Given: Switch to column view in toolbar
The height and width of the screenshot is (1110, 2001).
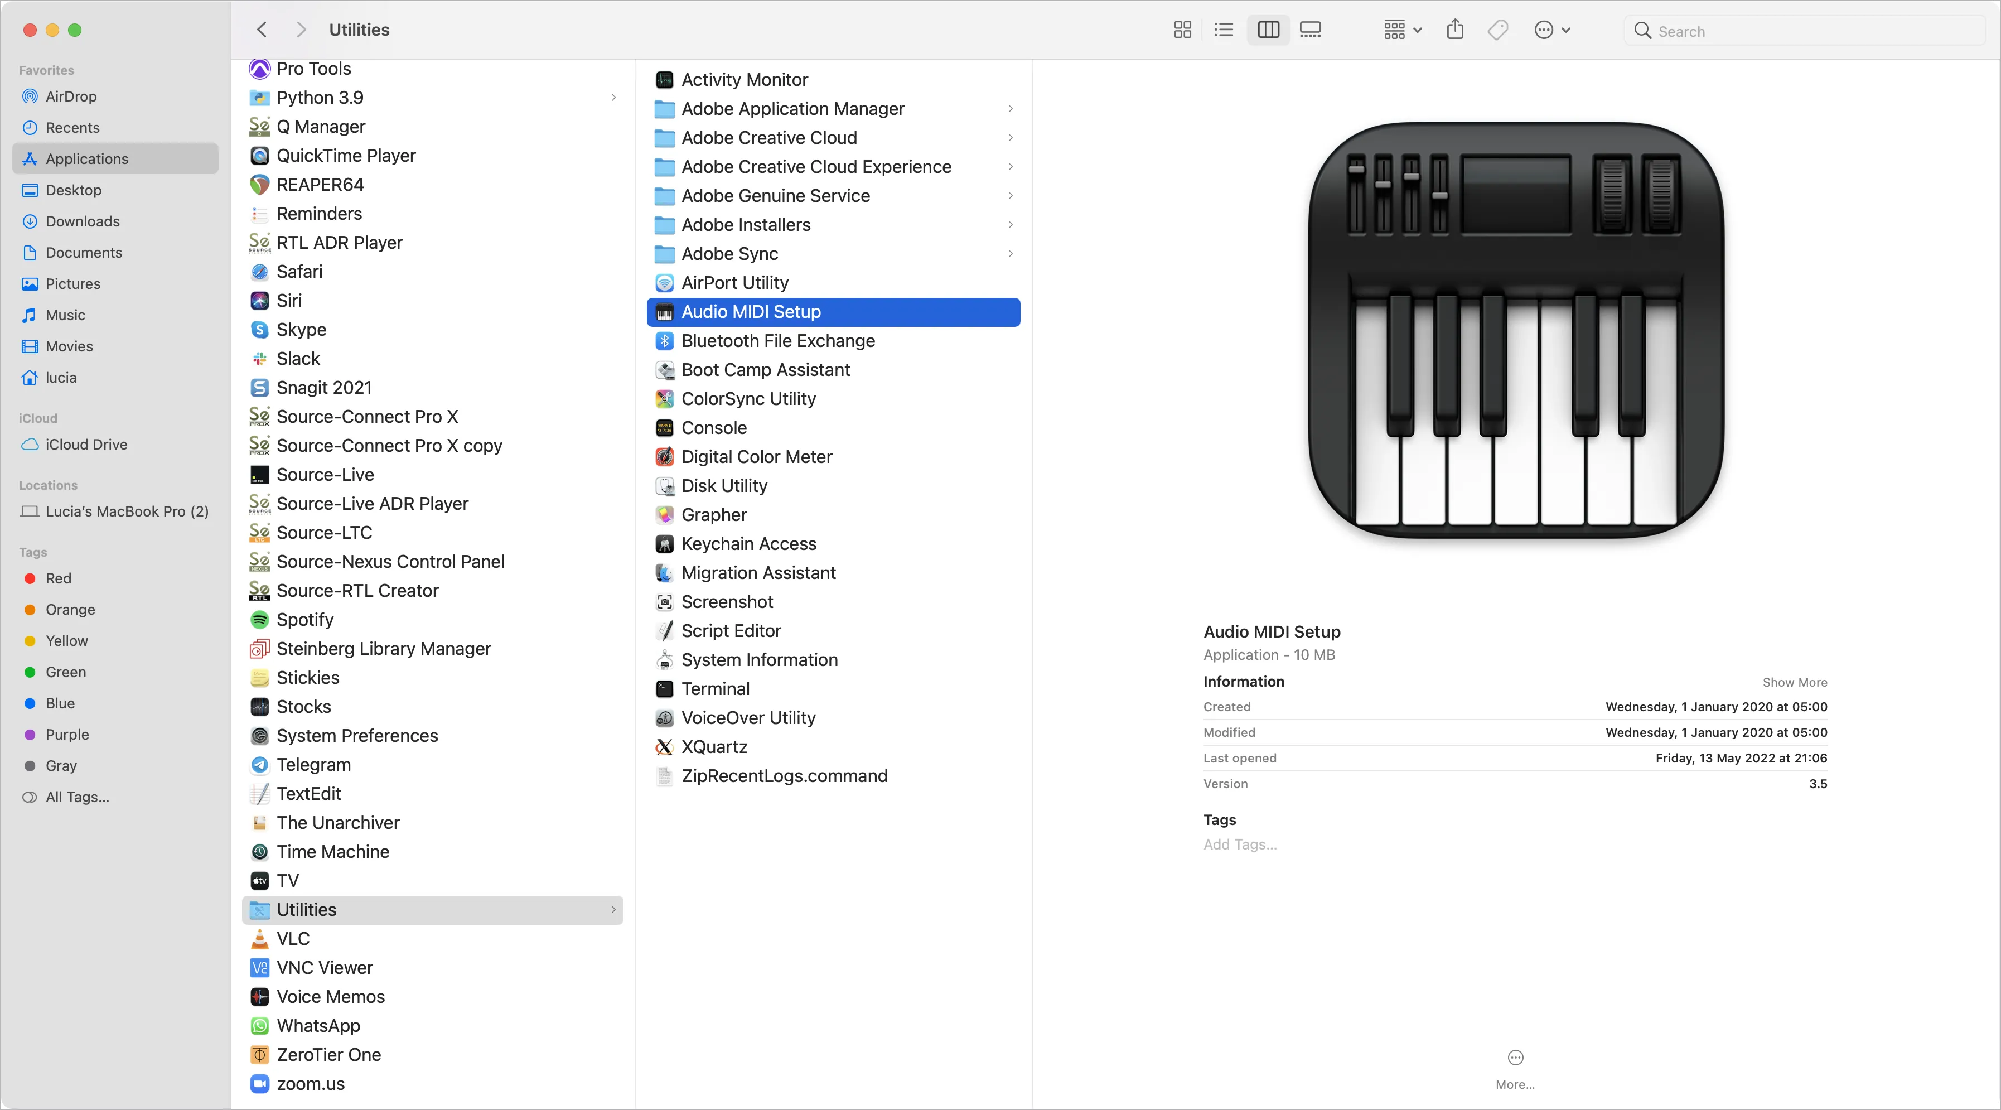Looking at the screenshot, I should tap(1268, 30).
